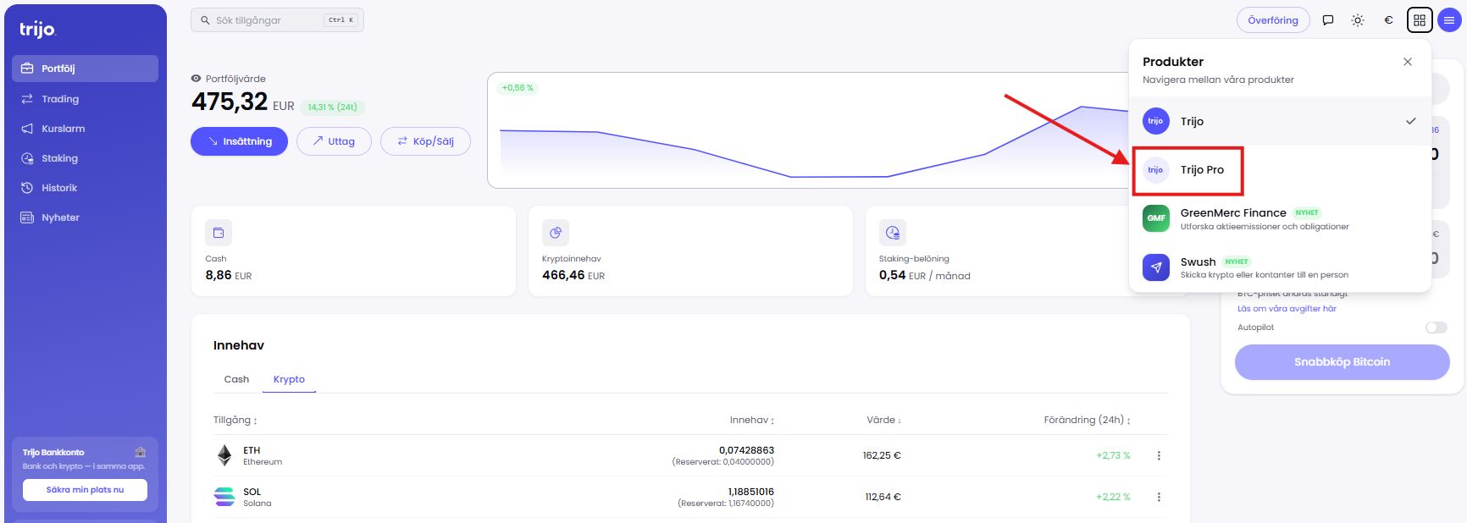This screenshot has width=1467, height=523.
Task: Click the Swush paper plane icon
Action: pyautogui.click(x=1156, y=267)
